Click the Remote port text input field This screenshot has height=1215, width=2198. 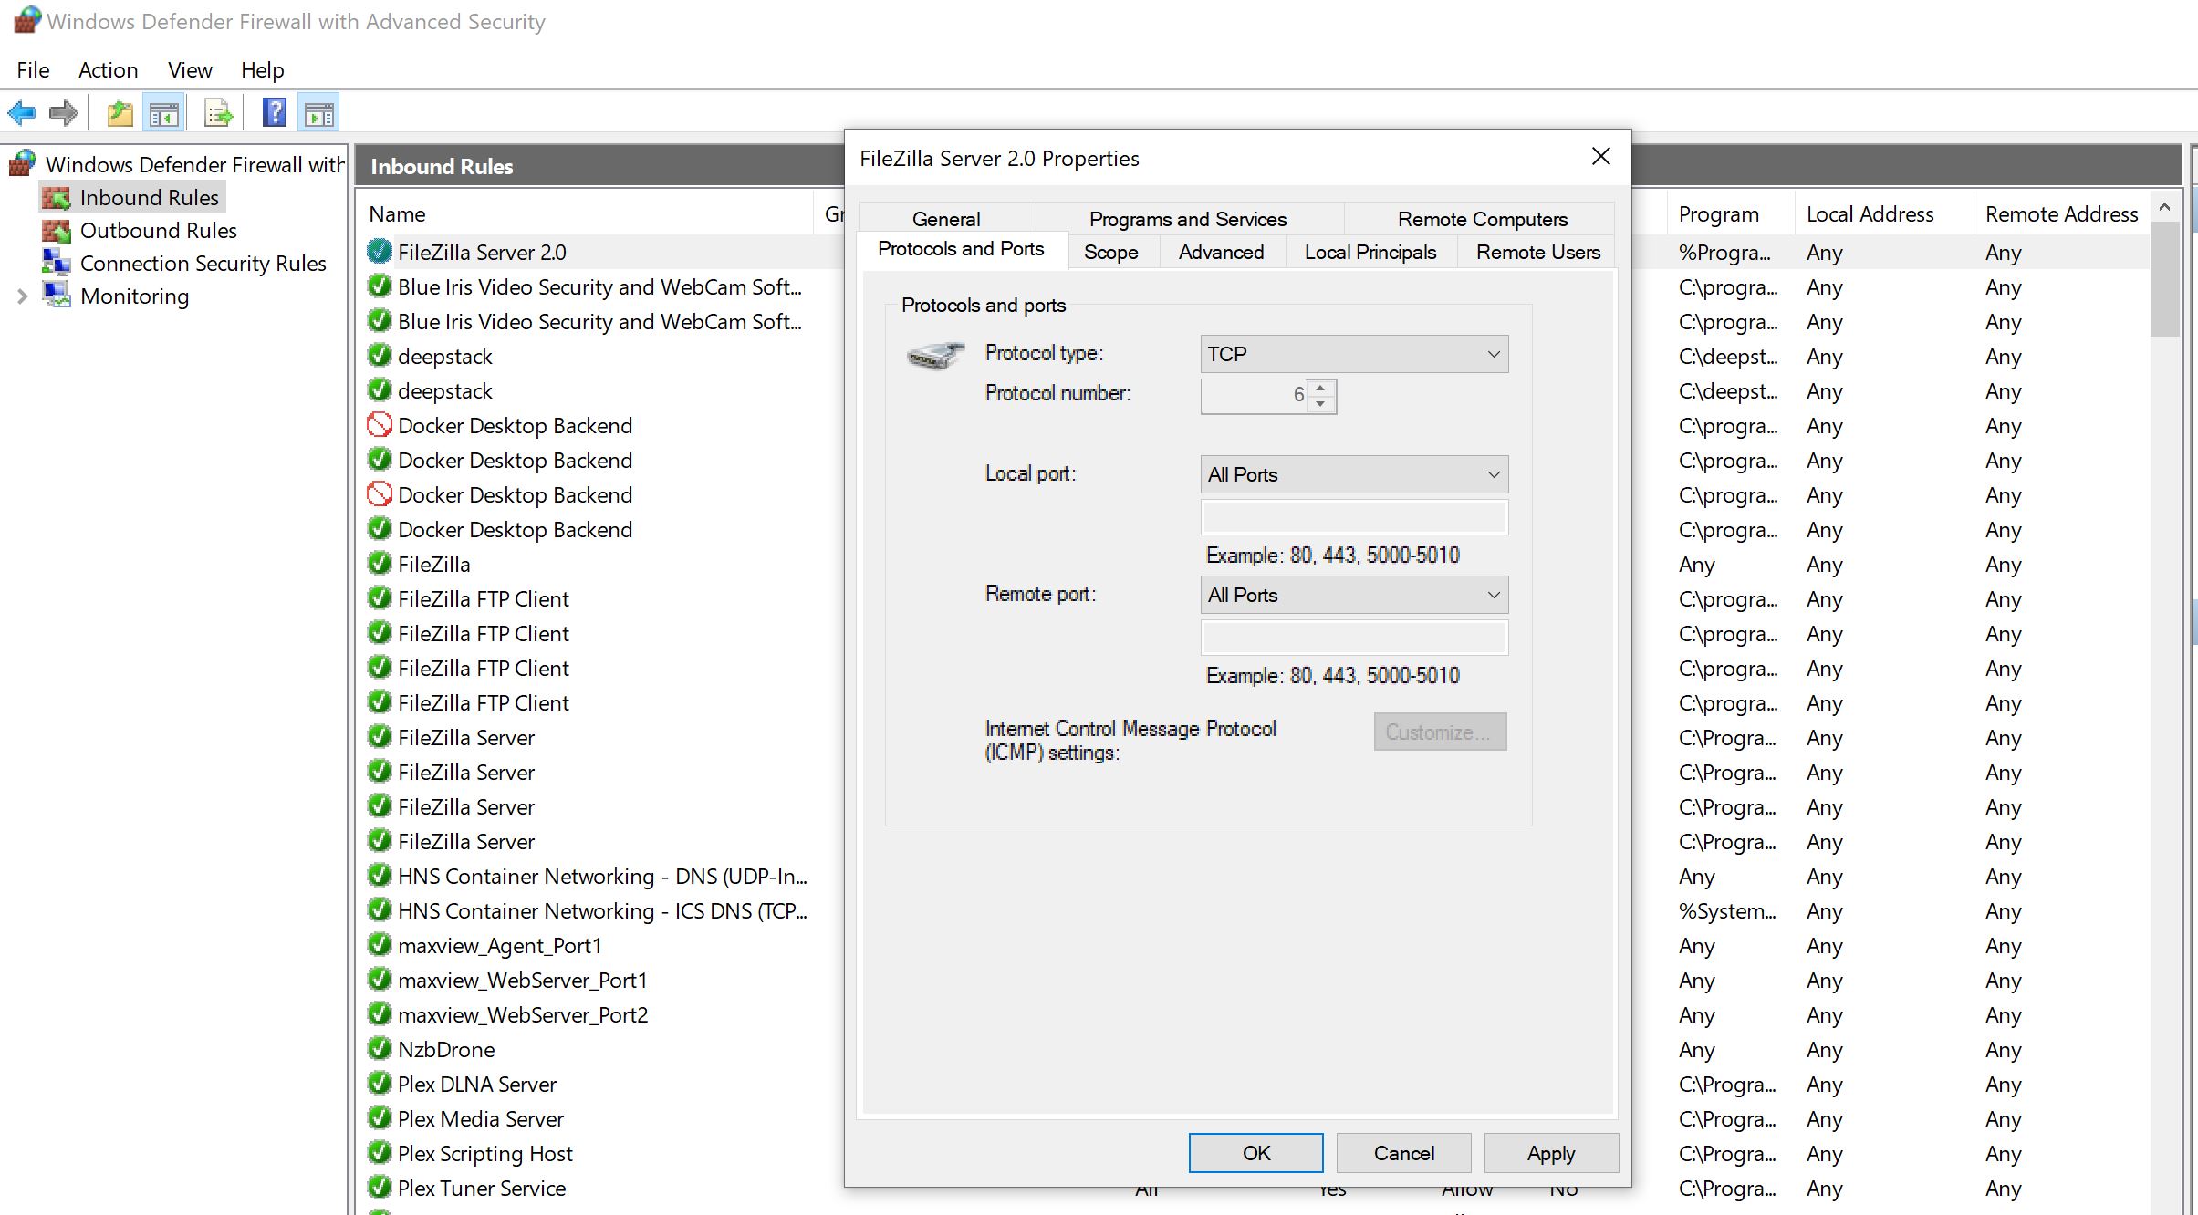[1354, 638]
